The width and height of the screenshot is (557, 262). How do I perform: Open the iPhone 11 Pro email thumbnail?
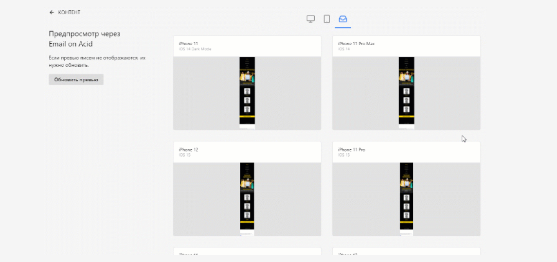tap(406, 199)
